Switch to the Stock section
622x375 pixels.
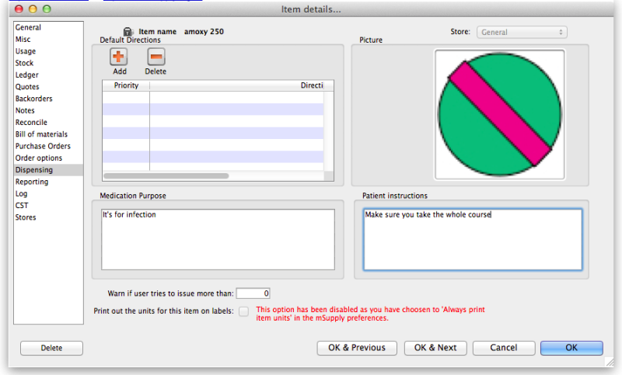[x=25, y=63]
